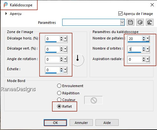Open the Paramètres presets dropdown
This screenshot has width=157, height=130.
(122, 22)
